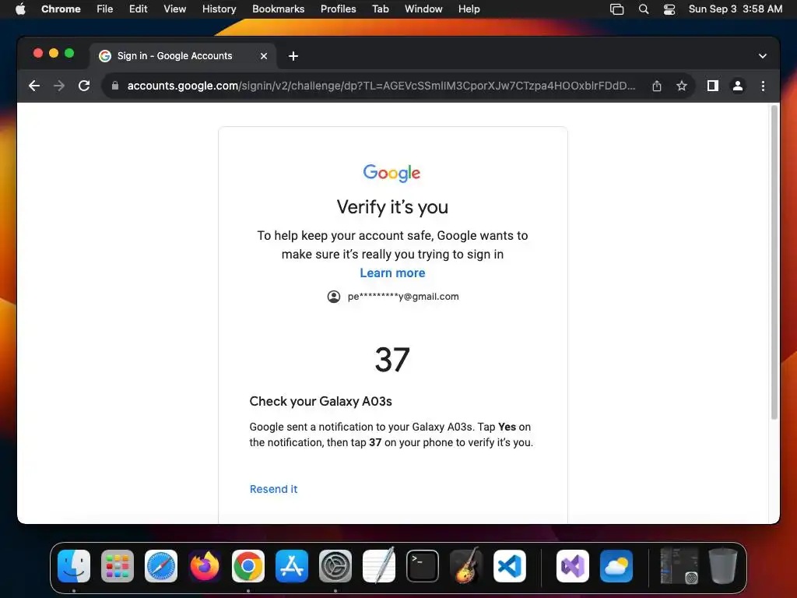Open the Help menu
The width and height of the screenshot is (797, 598).
pyautogui.click(x=469, y=9)
